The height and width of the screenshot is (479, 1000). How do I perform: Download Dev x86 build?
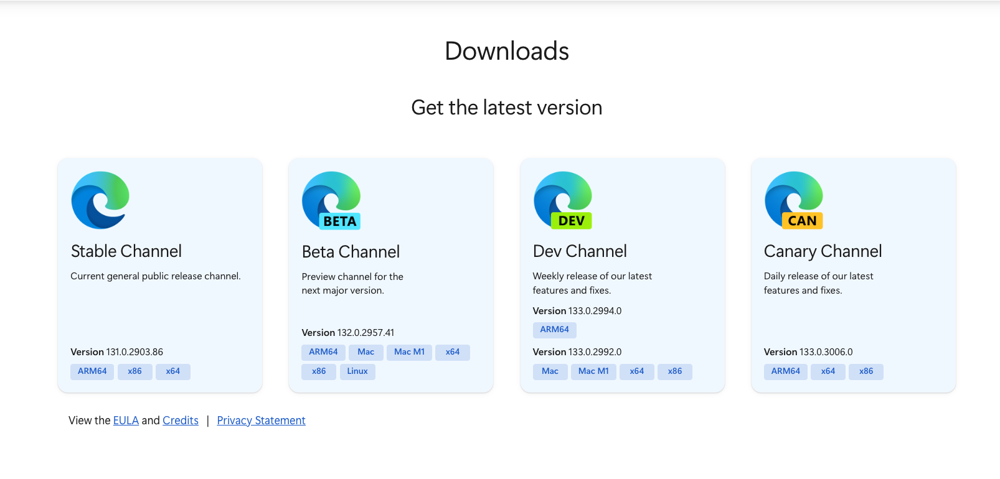(675, 371)
